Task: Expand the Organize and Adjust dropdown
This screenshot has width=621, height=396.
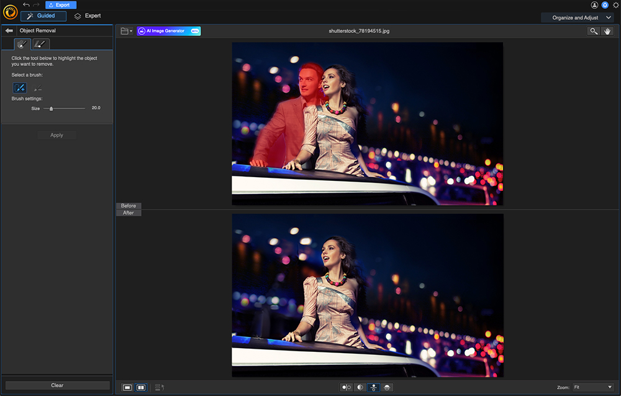Action: point(577,18)
